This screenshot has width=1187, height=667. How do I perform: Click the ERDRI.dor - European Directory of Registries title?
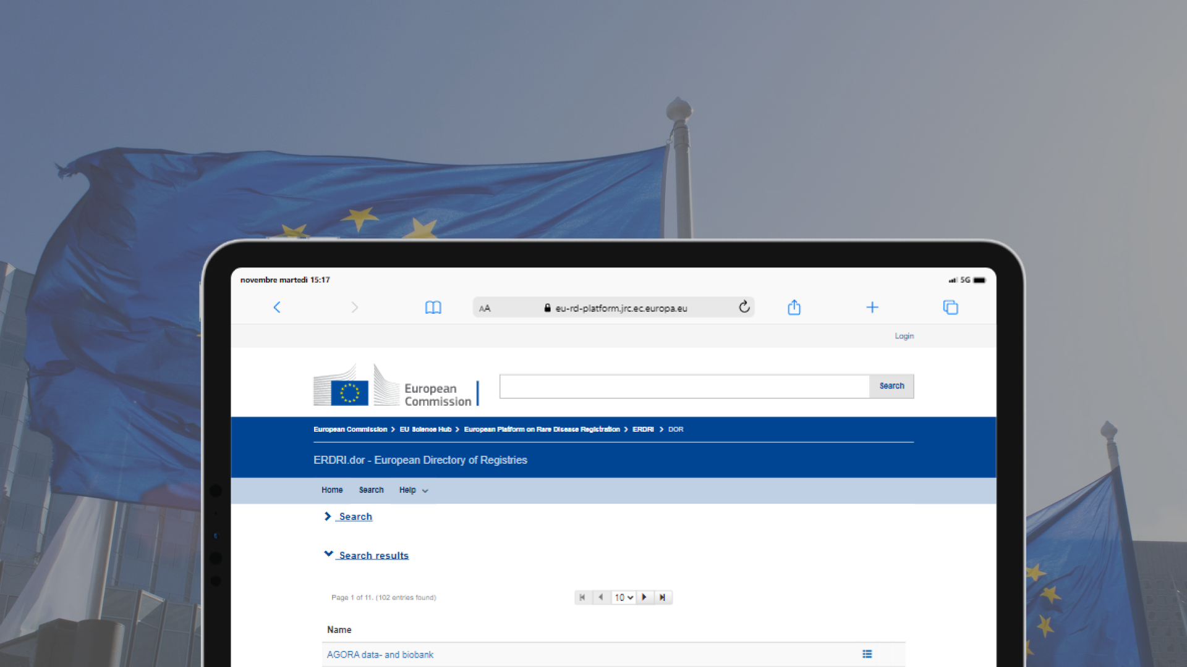(420, 460)
